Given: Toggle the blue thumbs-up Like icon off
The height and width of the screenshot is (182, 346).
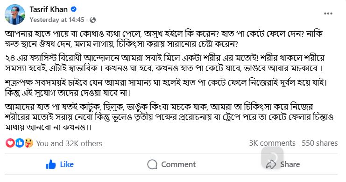Looking at the screenshot, I should tap(50, 164).
